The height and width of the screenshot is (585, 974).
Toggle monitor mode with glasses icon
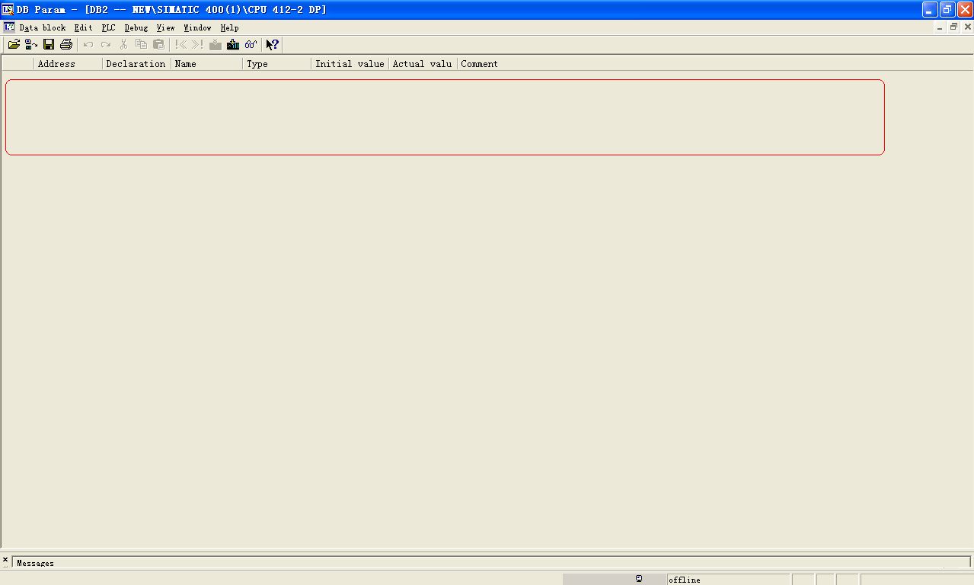(x=251, y=45)
